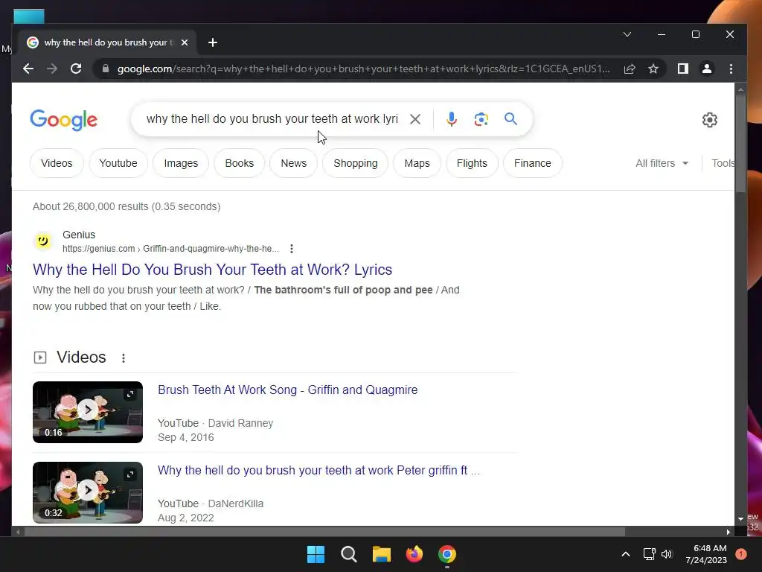Open Windows taskbar search
Screen dimensions: 762x572
point(349,554)
